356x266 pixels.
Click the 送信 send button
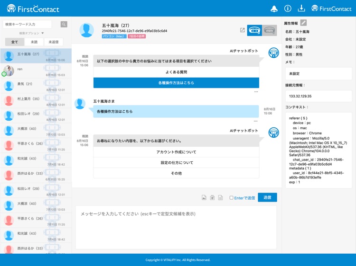pyautogui.click(x=267, y=197)
